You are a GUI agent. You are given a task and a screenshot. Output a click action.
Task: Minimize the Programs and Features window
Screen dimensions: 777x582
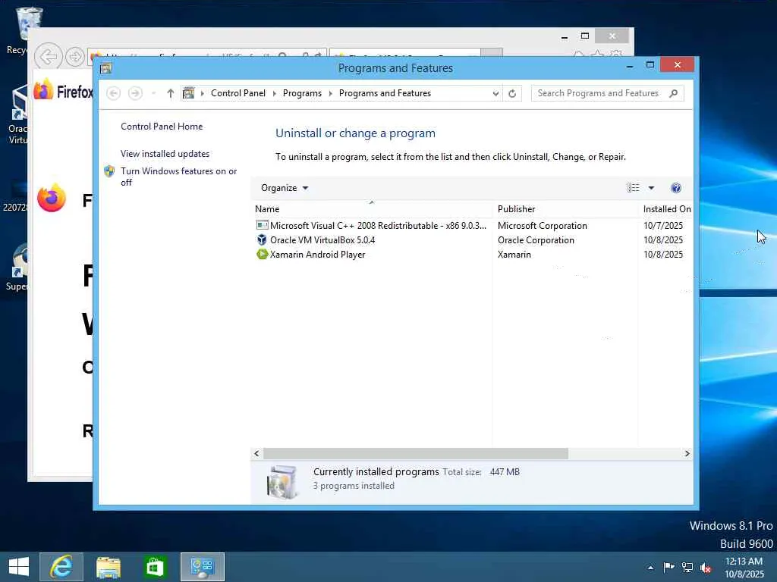tap(630, 66)
